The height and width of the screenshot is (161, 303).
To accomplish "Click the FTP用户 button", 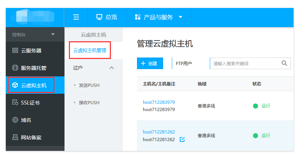I will 184,63.
